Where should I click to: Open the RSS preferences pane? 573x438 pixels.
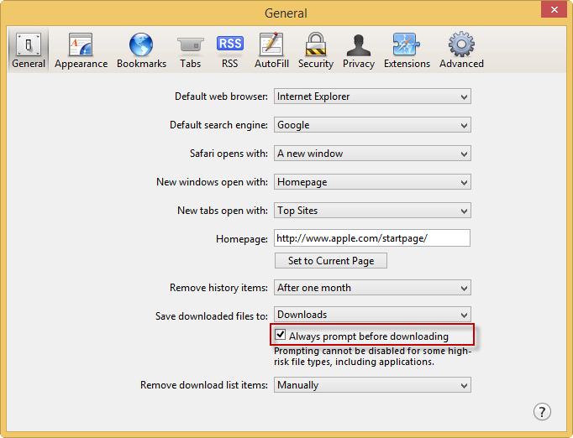[x=229, y=50]
